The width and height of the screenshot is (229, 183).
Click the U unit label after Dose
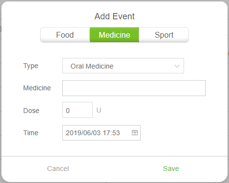pos(99,110)
